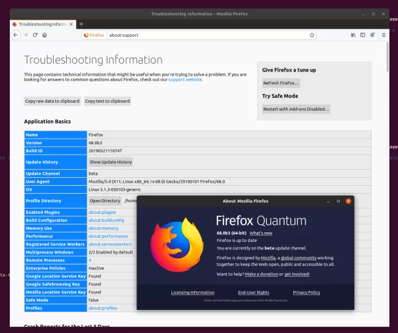Viewport: 398px width, 333px height.
Task: Click Restart with Add-ons Disabled
Action: pyautogui.click(x=296, y=109)
